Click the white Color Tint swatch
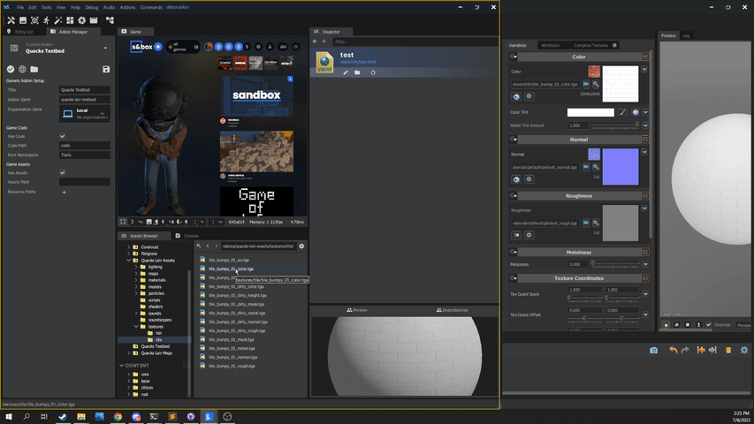Viewport: 754px width, 424px height. [590, 112]
